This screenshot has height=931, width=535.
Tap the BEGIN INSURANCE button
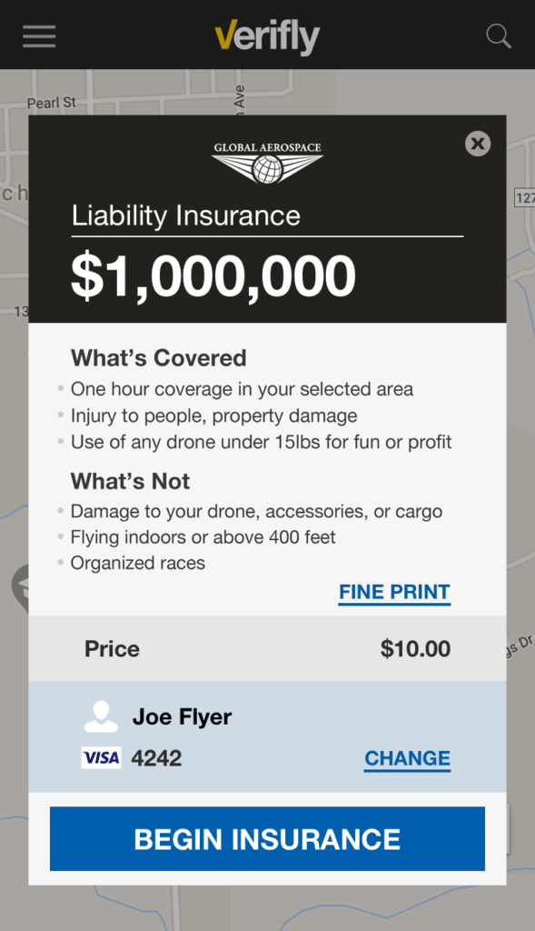pyautogui.click(x=267, y=839)
